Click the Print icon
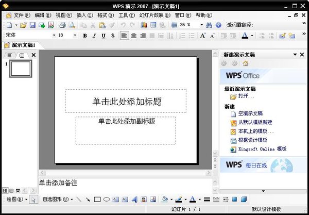This screenshot has width=309, height=215. tap(62, 25)
